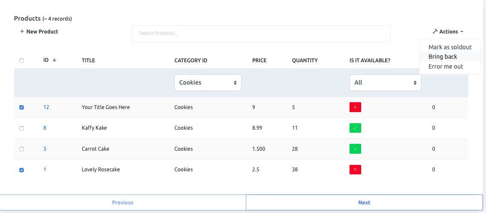Viewport: 486px width, 213px height.
Task: Click the green checkmark for Carrot Cake
Action: (x=355, y=149)
